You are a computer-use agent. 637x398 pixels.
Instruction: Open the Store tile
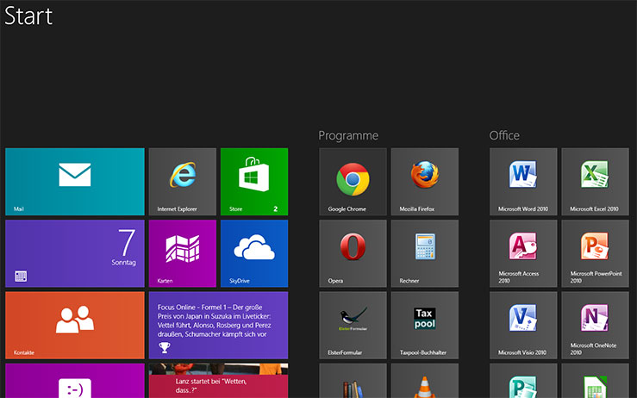(254, 182)
